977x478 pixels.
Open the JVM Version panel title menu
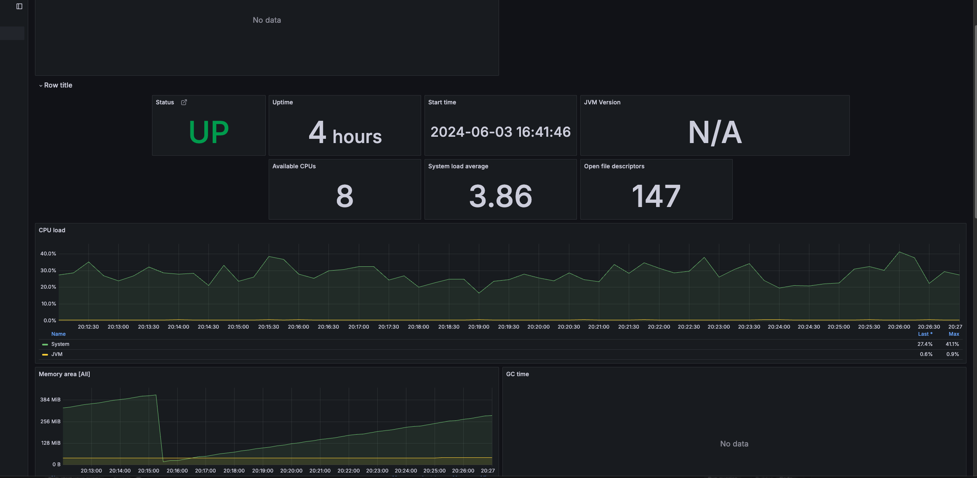(x=602, y=102)
